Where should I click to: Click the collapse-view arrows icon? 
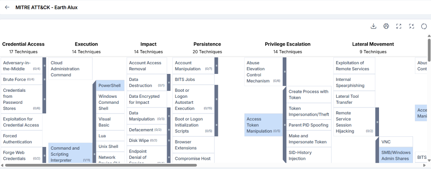click(411, 26)
